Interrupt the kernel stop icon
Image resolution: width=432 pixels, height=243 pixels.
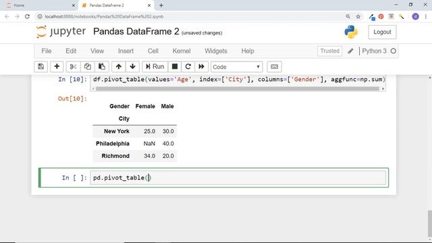pyautogui.click(x=175, y=67)
